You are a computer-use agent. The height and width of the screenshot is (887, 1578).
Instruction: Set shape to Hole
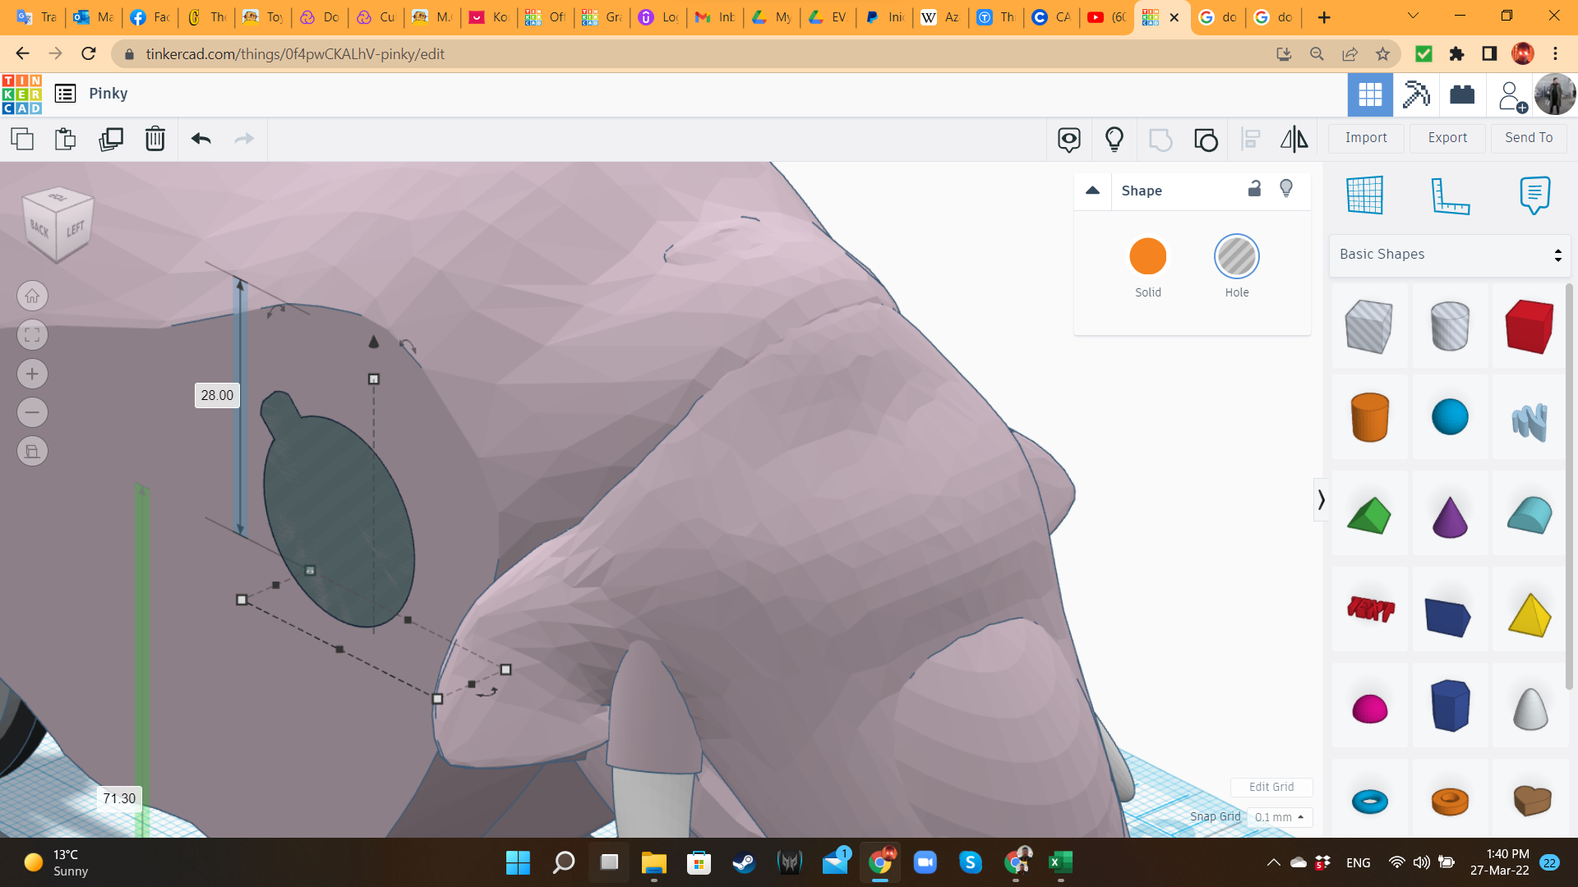(x=1236, y=257)
